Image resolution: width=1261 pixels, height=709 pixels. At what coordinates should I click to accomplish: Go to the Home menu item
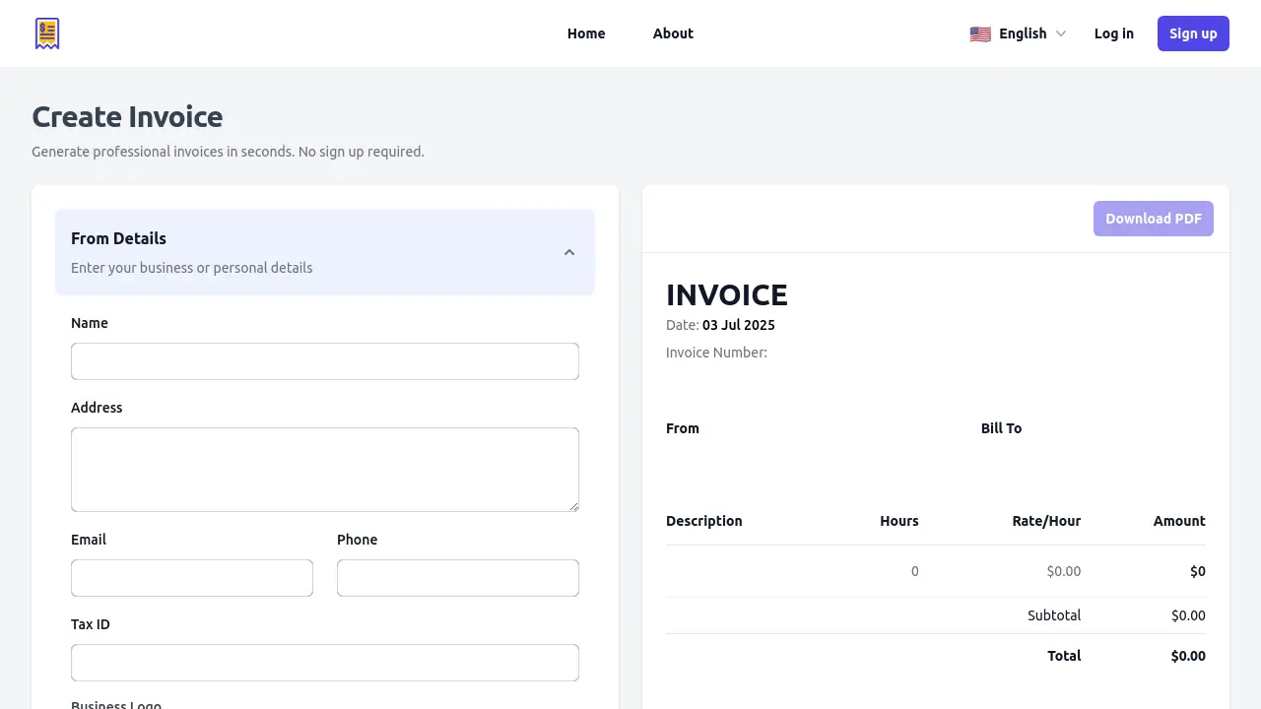point(586,33)
